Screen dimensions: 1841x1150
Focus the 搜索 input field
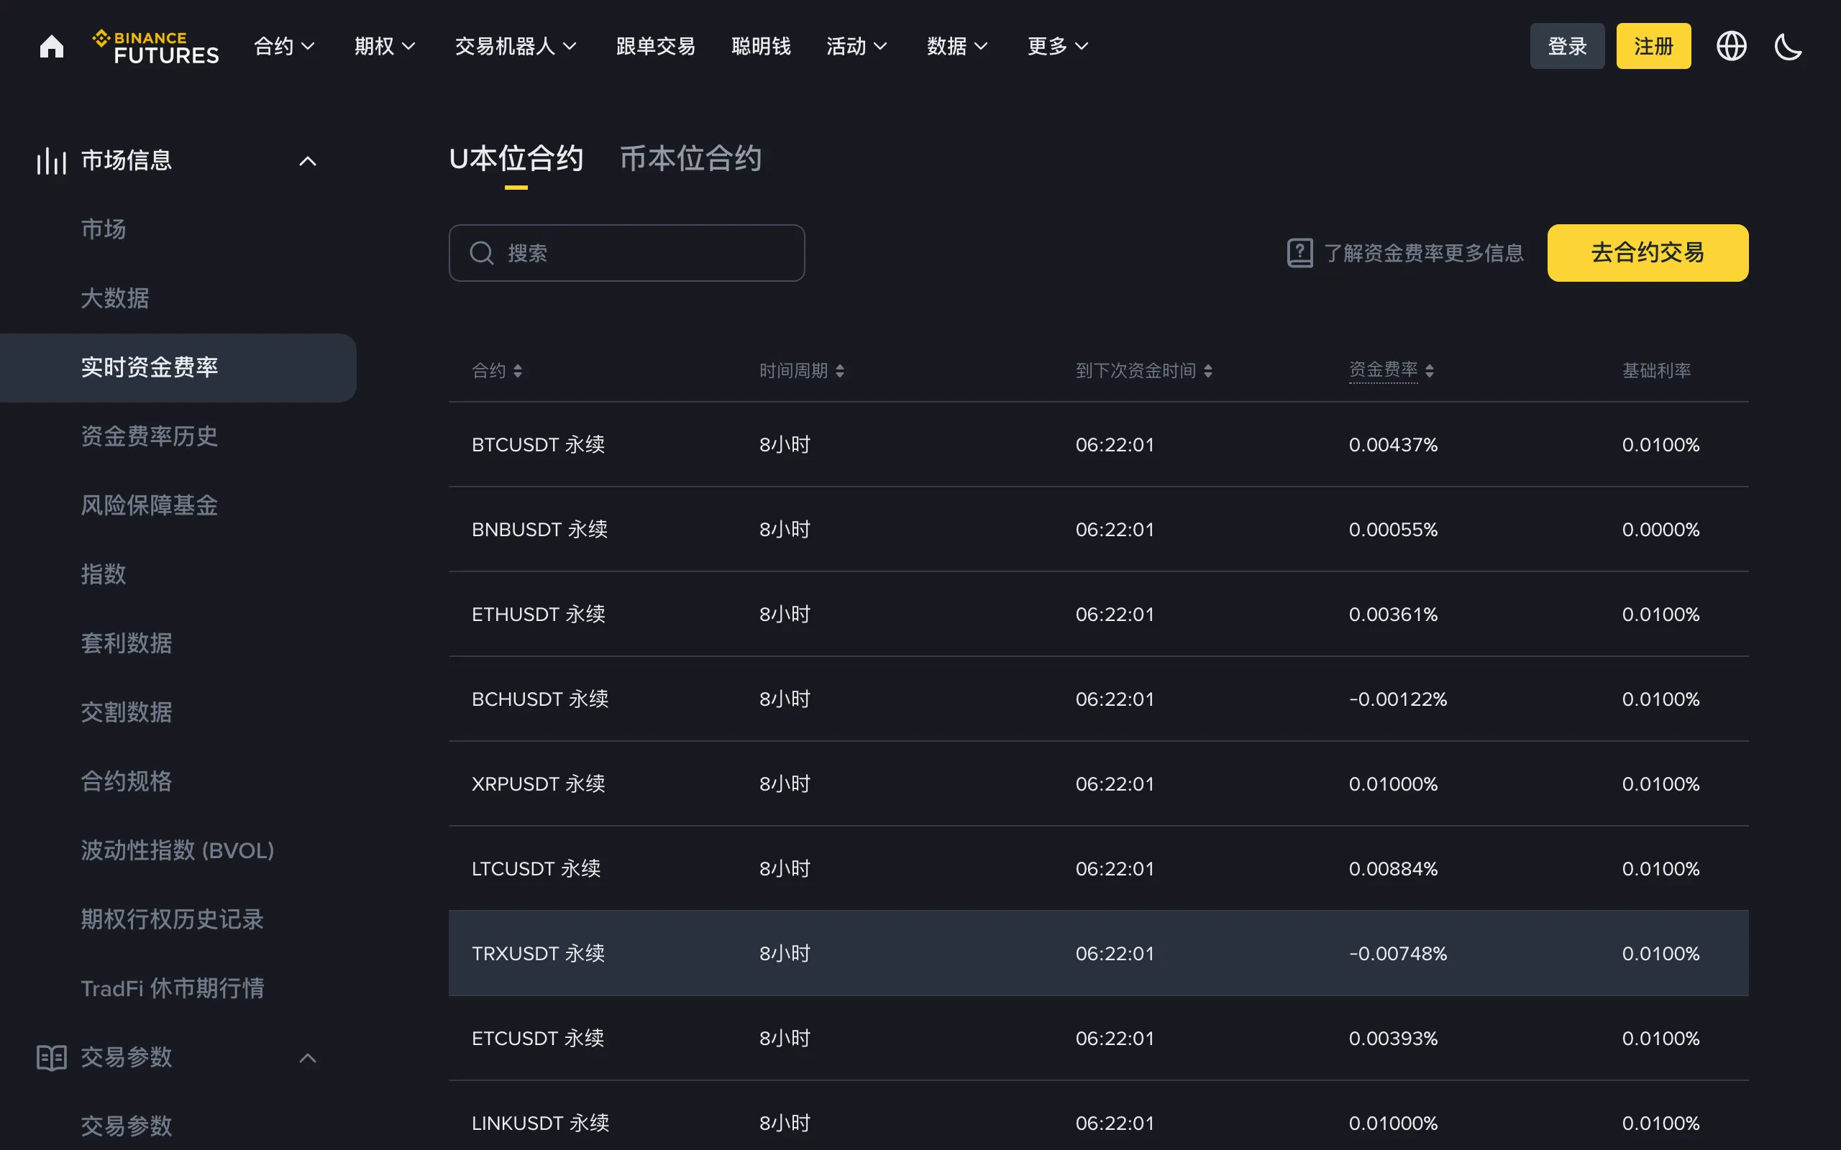[x=627, y=252]
